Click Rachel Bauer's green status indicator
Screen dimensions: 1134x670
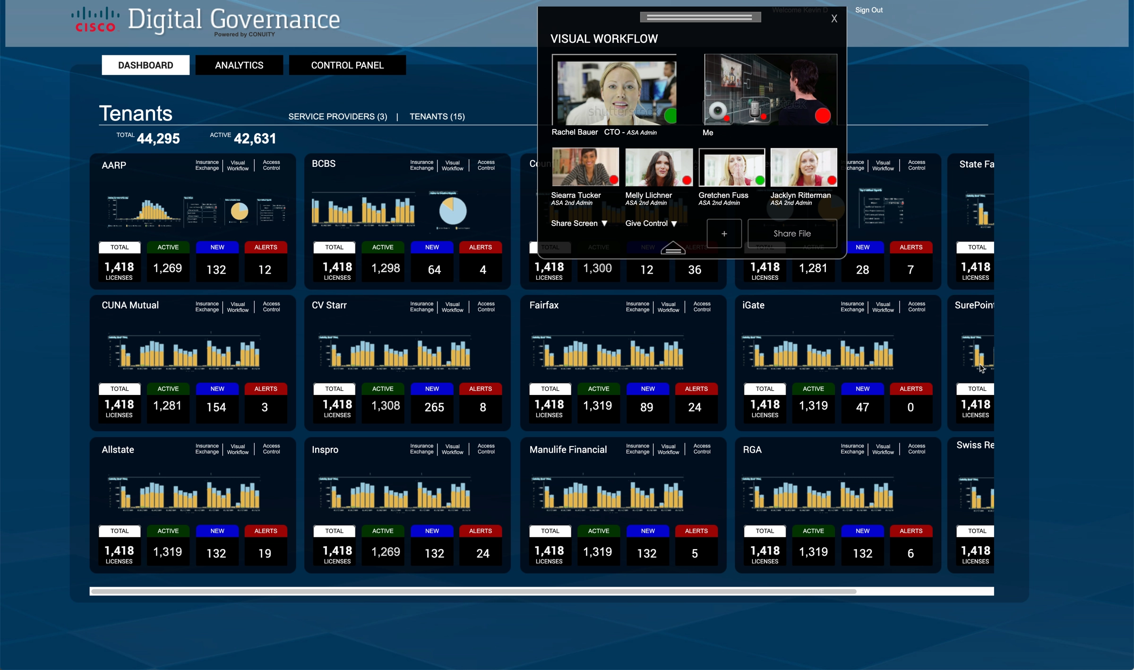670,116
